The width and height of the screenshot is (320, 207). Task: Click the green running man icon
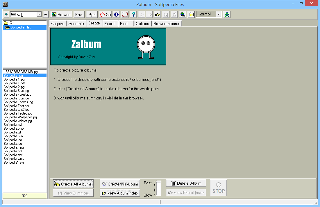(227, 15)
